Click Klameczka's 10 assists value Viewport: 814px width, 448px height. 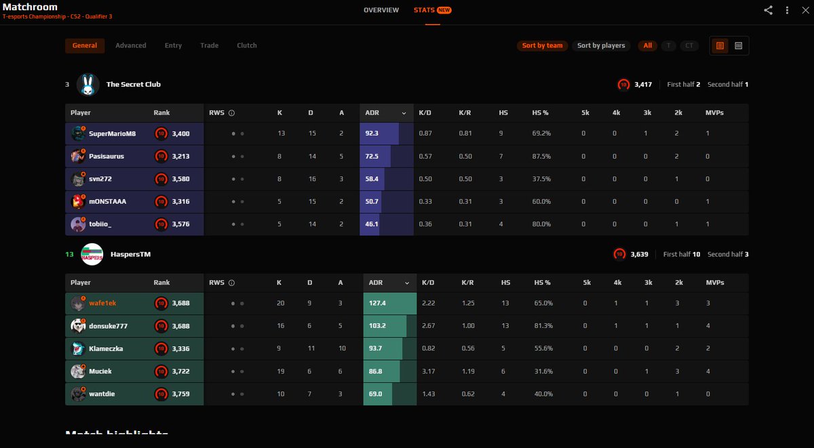click(x=342, y=349)
